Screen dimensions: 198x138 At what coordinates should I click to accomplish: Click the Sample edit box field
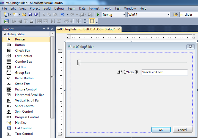(x=164, y=72)
